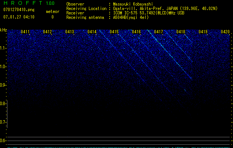Click the 0419 time marker
Screen dimensions: 233x148
(x=203, y=32)
